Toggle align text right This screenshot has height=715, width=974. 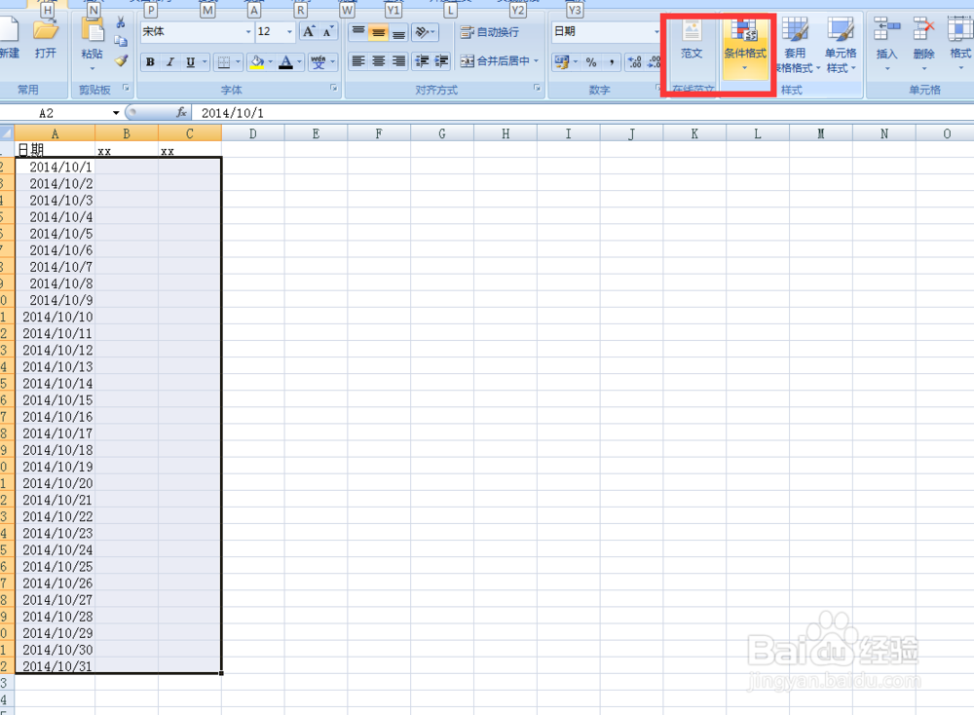[398, 60]
